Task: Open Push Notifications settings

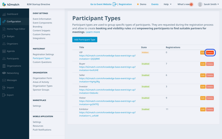Action: [x=42, y=130]
